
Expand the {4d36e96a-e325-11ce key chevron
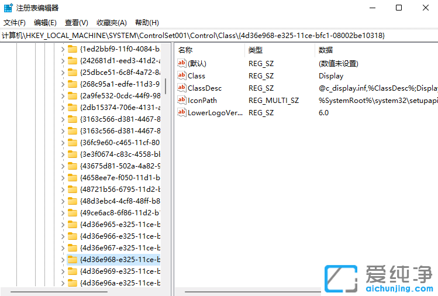click(x=63, y=283)
